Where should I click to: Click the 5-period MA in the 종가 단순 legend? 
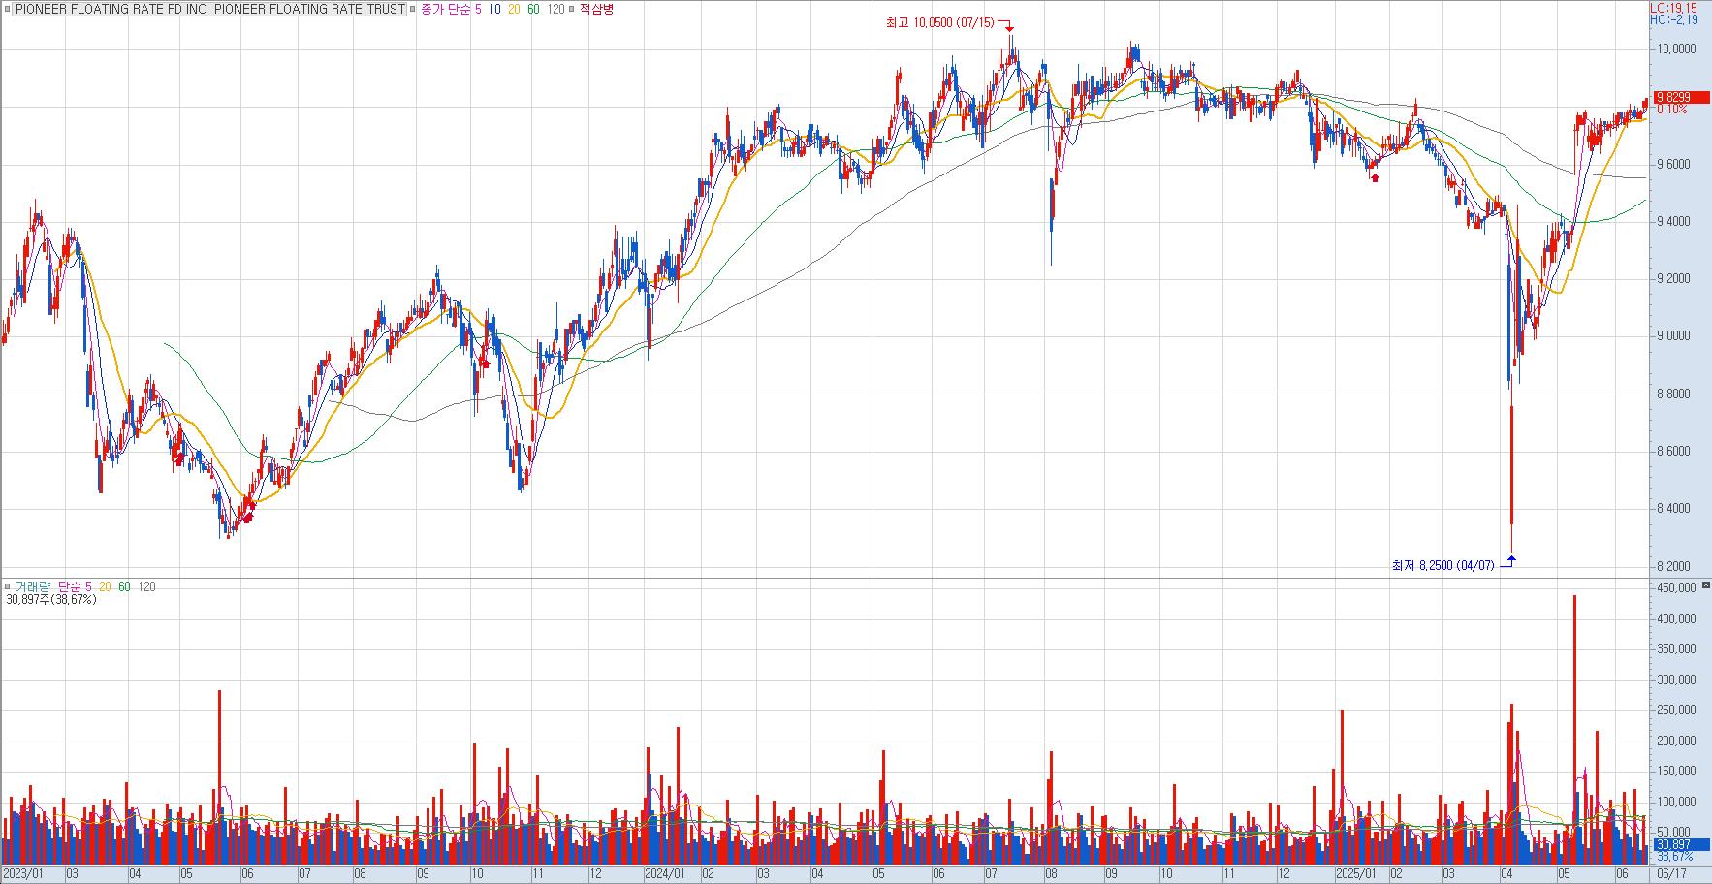tap(478, 9)
